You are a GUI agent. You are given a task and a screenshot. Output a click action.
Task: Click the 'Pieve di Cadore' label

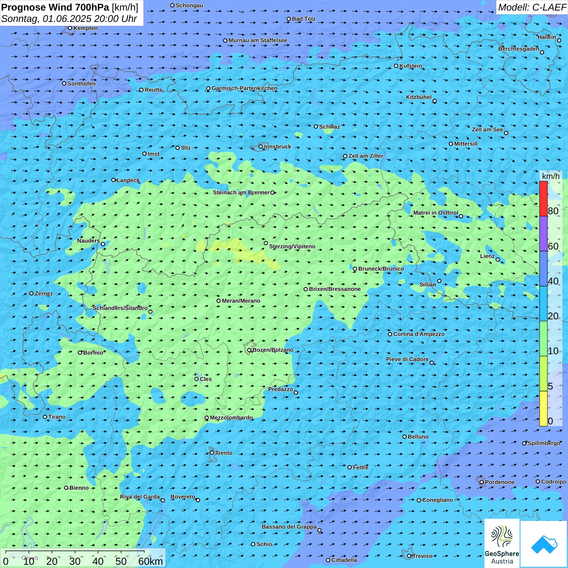coord(407,359)
